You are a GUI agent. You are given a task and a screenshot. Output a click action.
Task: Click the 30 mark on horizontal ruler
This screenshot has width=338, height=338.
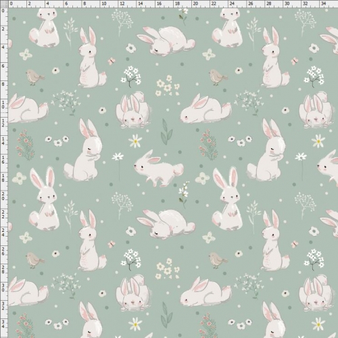click(287, 4)
